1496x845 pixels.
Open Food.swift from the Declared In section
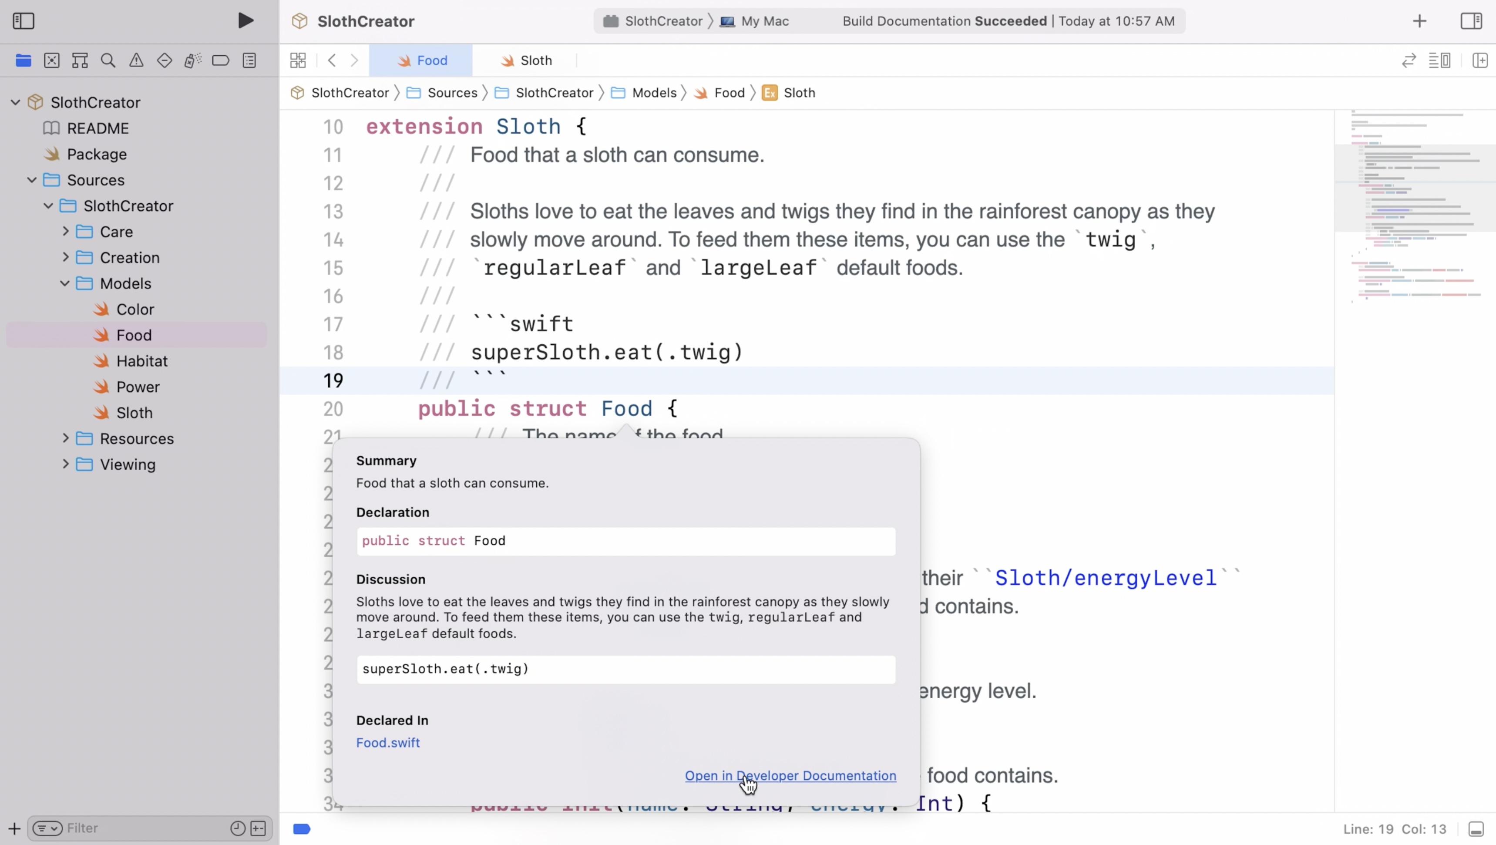(388, 742)
